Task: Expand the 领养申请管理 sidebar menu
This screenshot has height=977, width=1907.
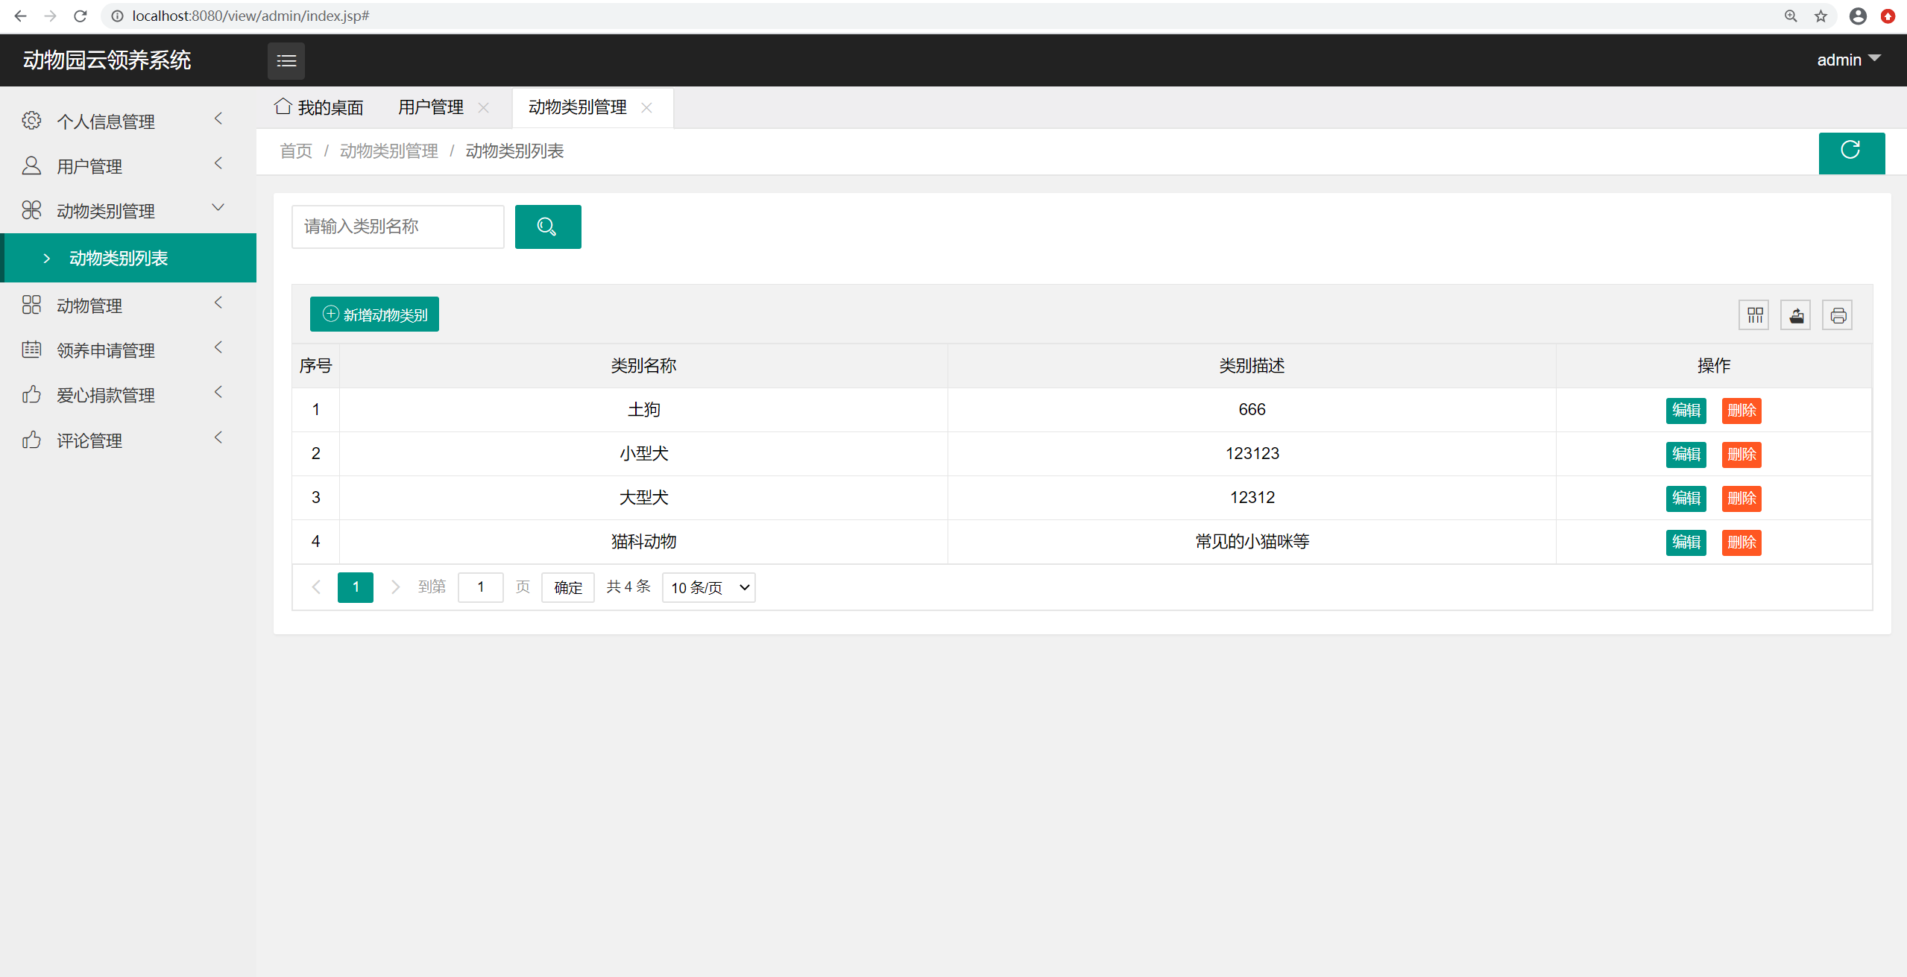Action: point(123,350)
